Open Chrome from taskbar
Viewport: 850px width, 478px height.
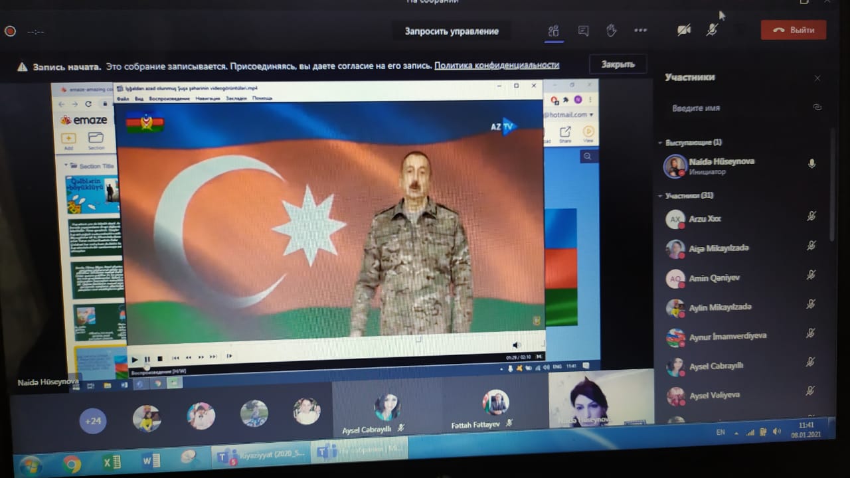pyautogui.click(x=72, y=463)
